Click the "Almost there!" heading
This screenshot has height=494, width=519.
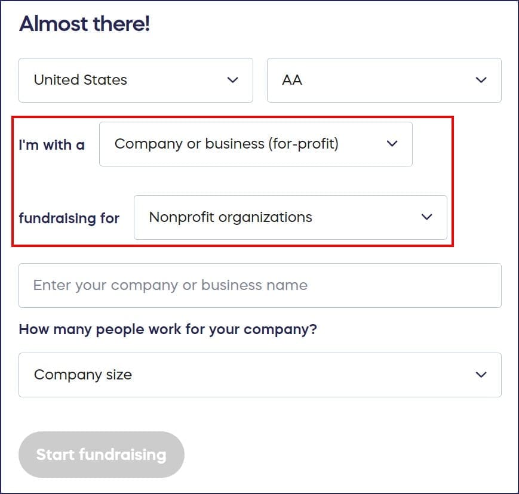click(x=84, y=24)
